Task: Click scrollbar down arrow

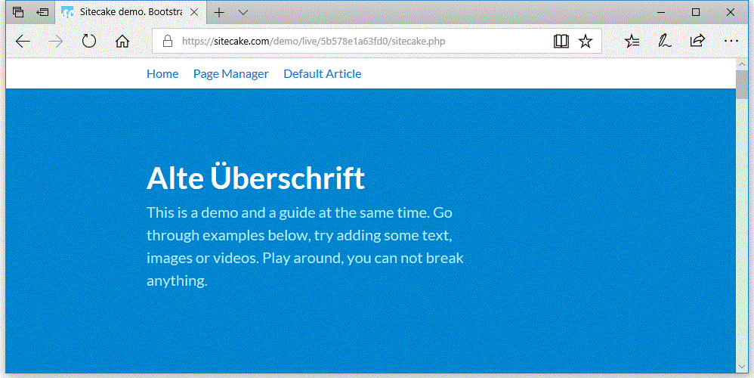Action: point(741,366)
